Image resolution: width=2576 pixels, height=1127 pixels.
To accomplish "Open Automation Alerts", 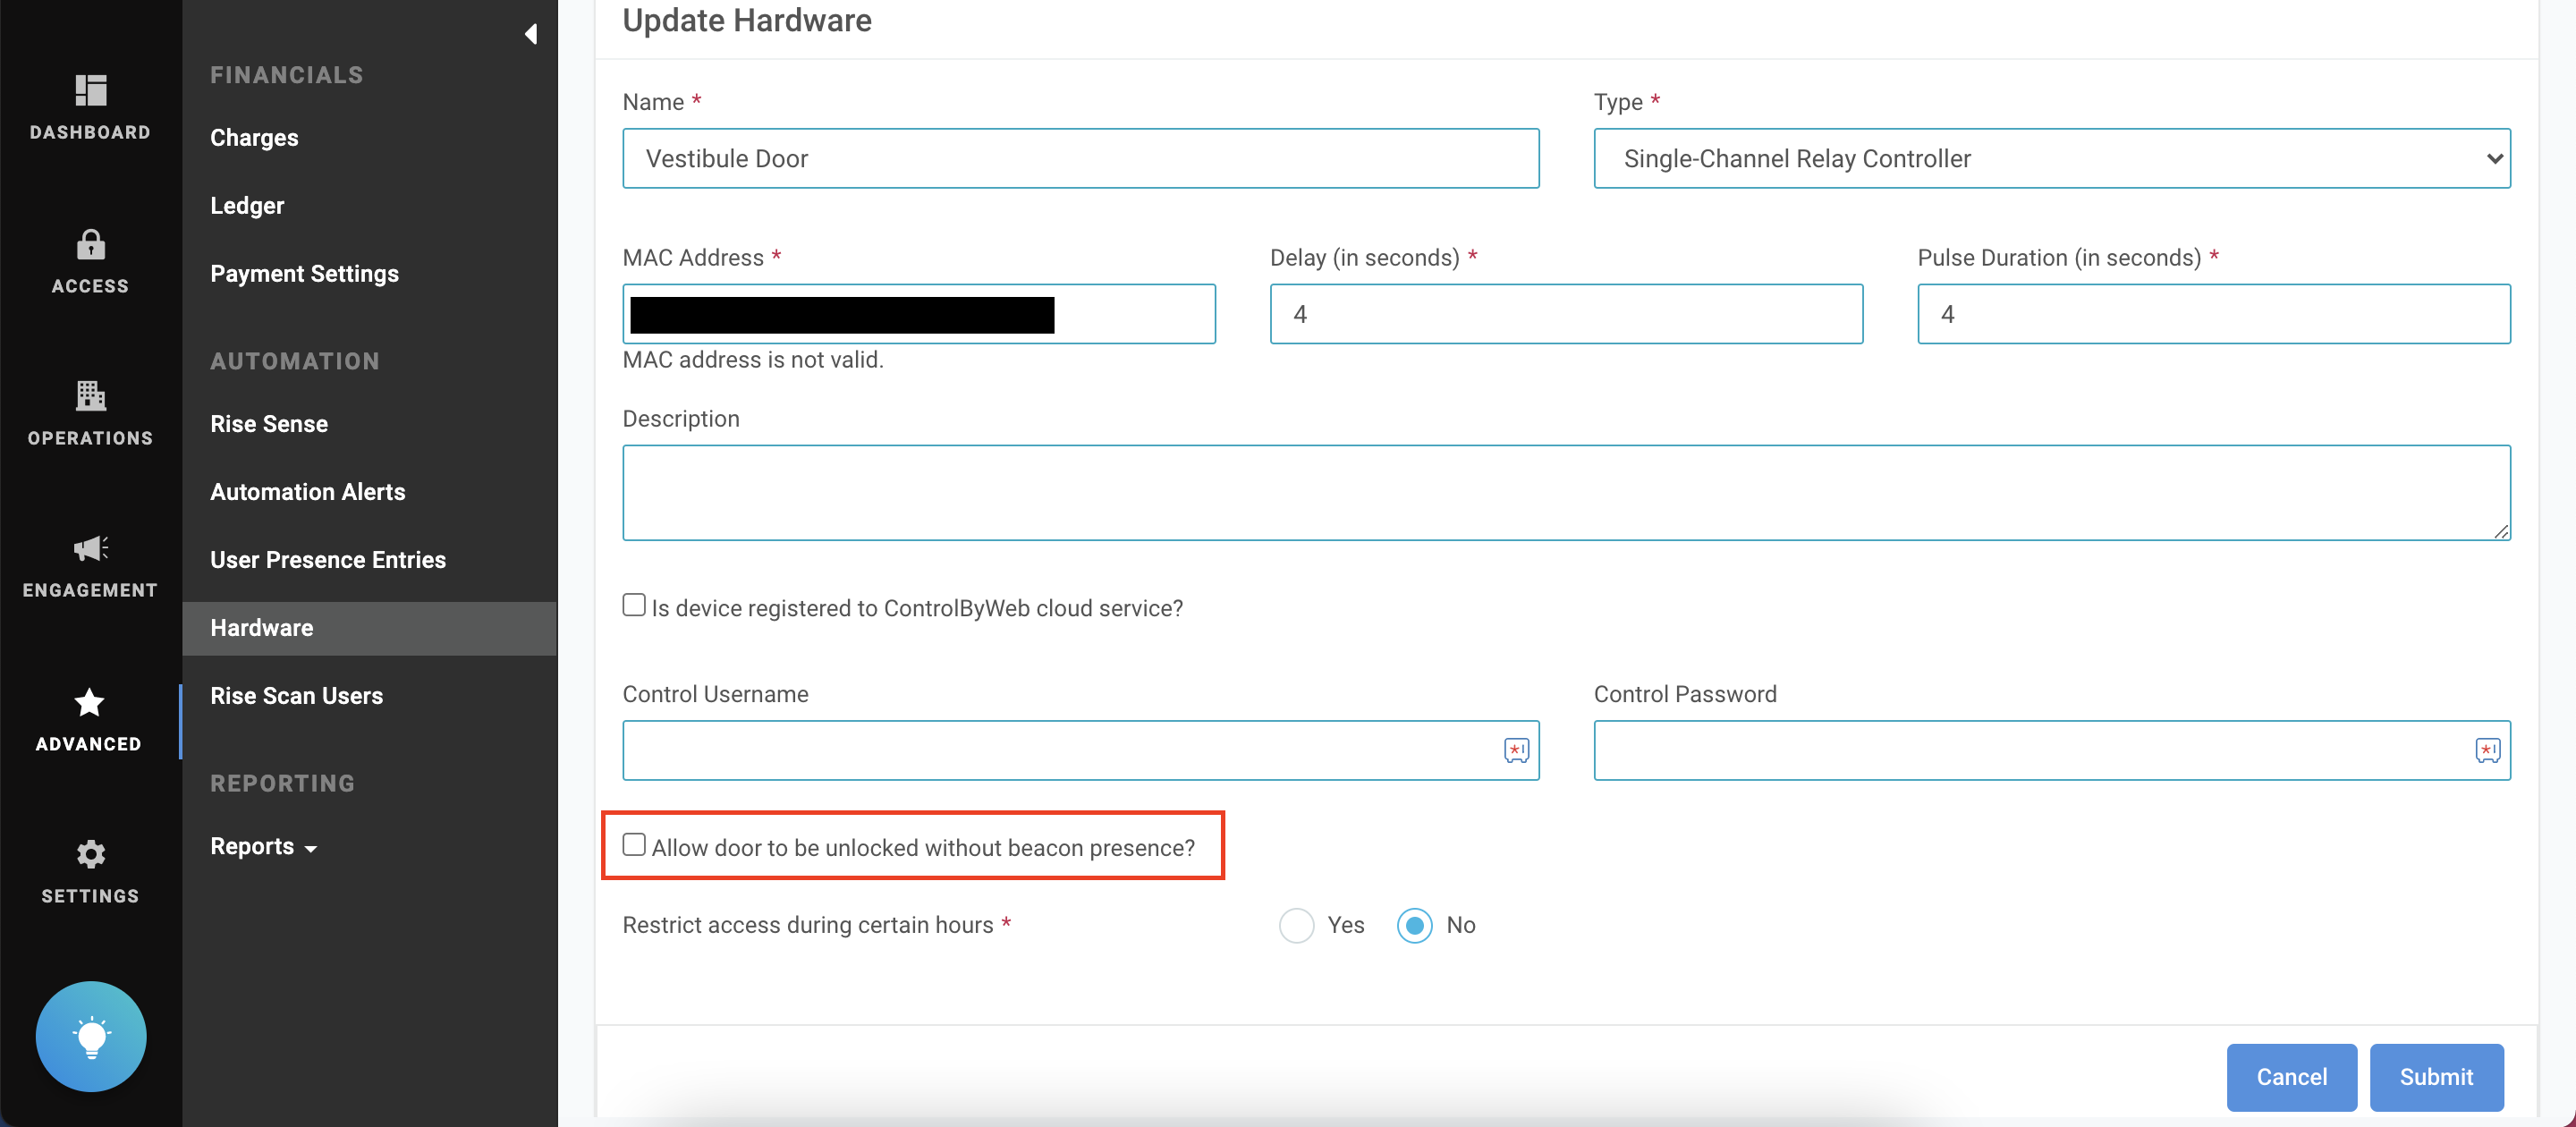I will (x=307, y=491).
